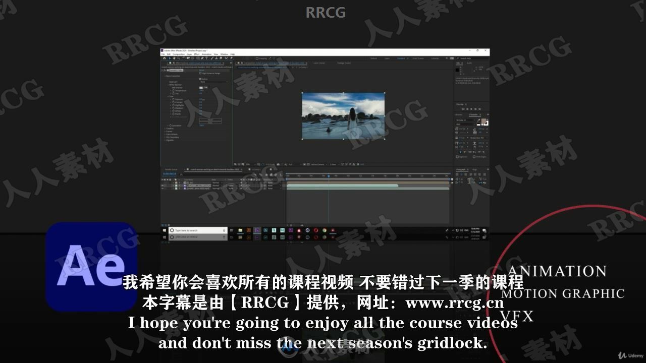
Task: Click the current time indicator playhead
Action: click(329, 175)
